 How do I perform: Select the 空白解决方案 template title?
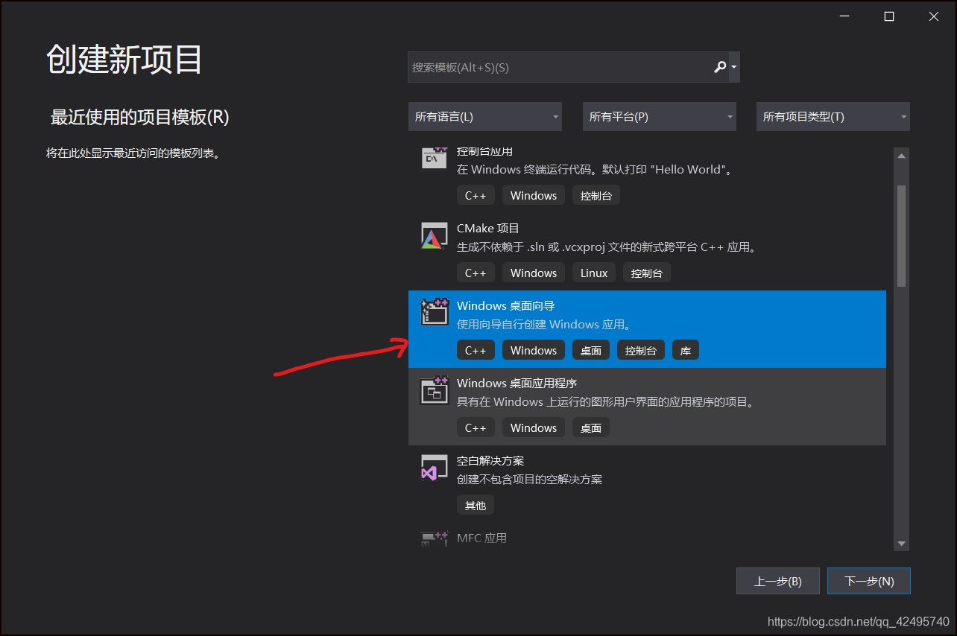click(x=490, y=461)
